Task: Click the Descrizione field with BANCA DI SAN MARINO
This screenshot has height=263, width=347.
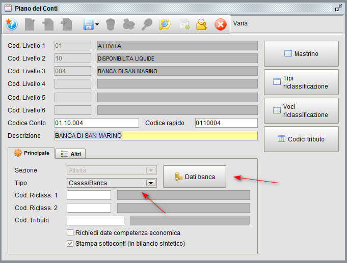Action: click(x=155, y=135)
